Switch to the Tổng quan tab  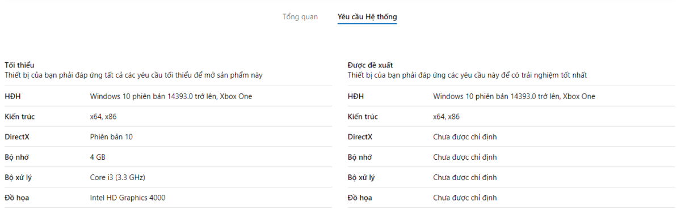[300, 17]
